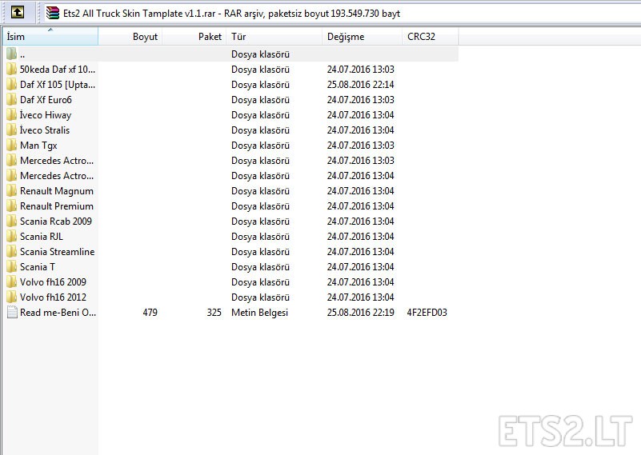The width and height of the screenshot is (641, 455).
Task: Click the up one level arrow icon
Action: coord(17,12)
